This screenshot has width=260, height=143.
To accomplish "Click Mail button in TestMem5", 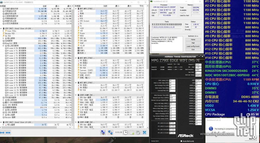I will (x=193, y=43).
